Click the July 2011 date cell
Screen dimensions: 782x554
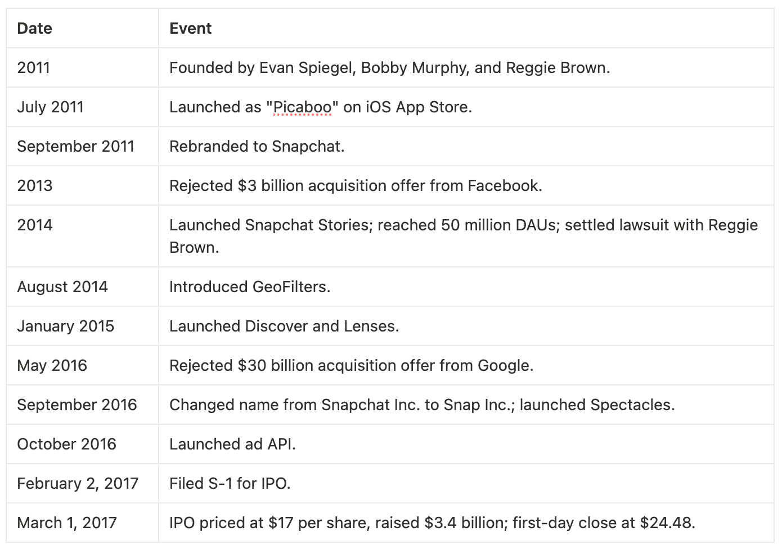pos(82,107)
